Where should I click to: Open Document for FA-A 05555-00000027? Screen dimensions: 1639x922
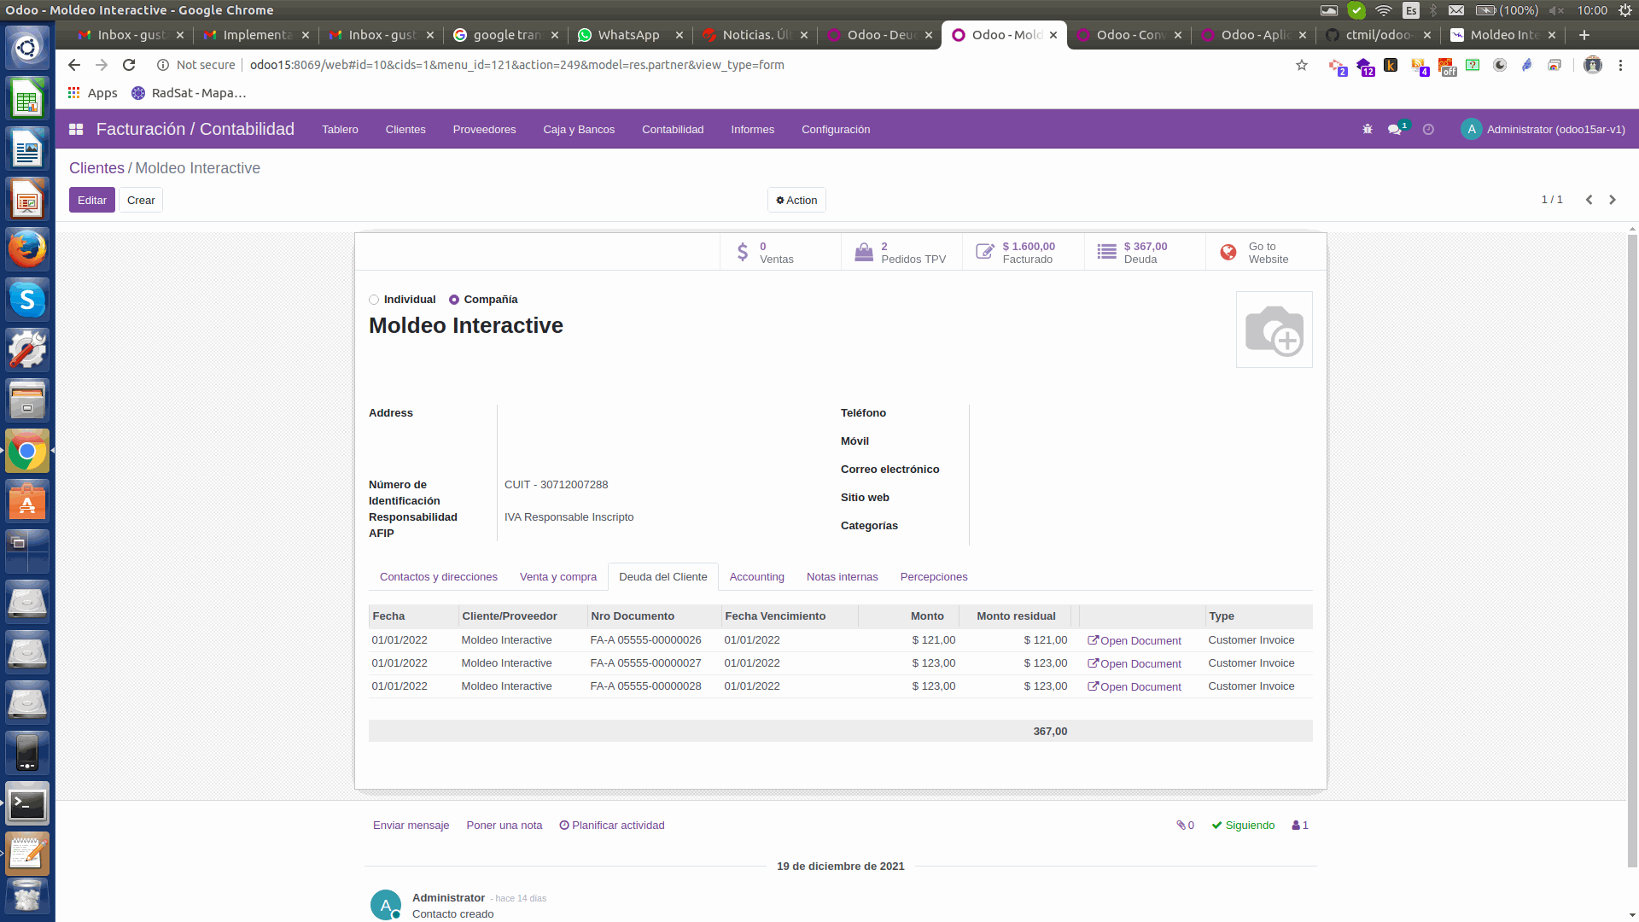tap(1134, 663)
